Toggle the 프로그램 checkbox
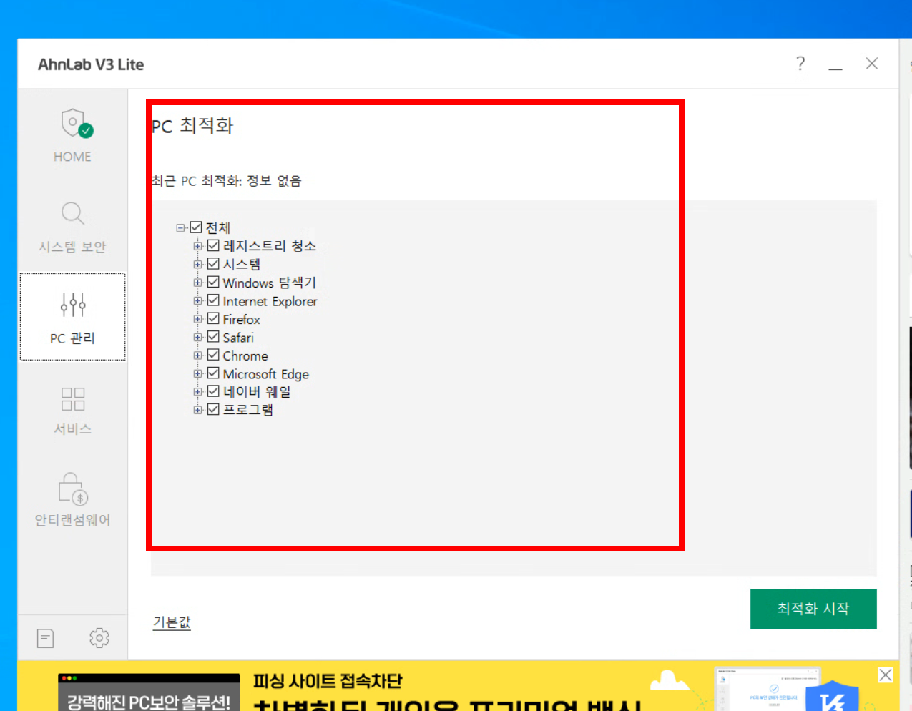The width and height of the screenshot is (912, 711). click(213, 409)
